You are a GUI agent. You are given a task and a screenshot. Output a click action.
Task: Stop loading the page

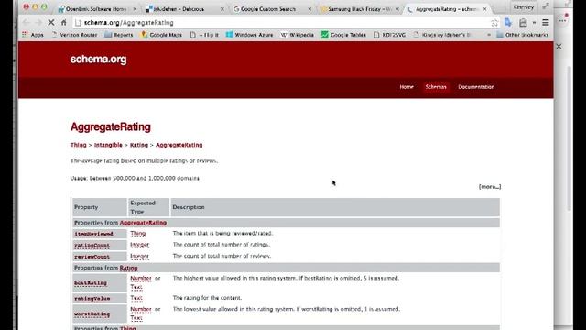(51, 22)
